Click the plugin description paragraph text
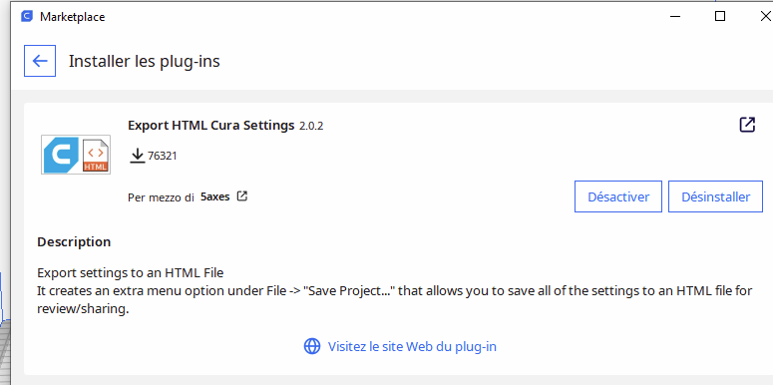This screenshot has width=773, height=385. click(x=395, y=291)
